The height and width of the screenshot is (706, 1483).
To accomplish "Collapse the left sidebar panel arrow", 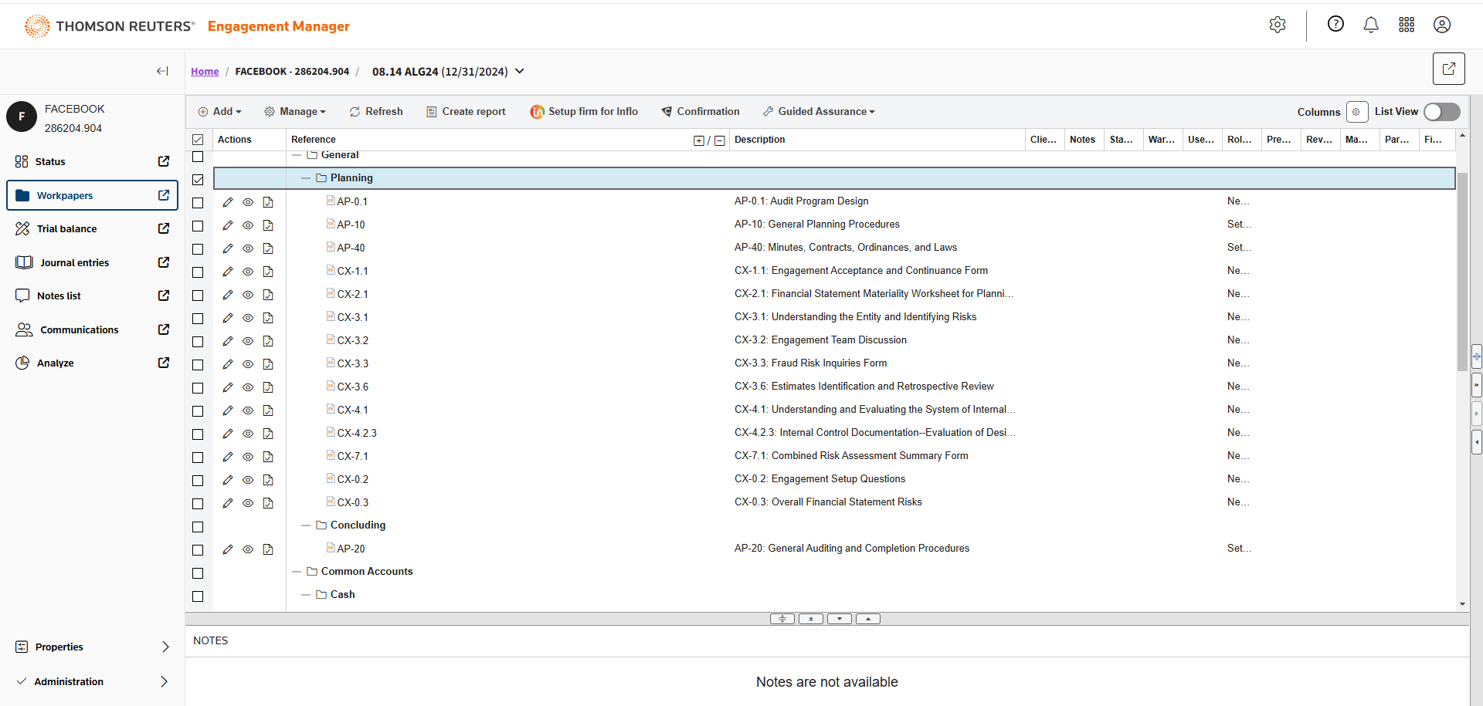I will click(x=162, y=71).
